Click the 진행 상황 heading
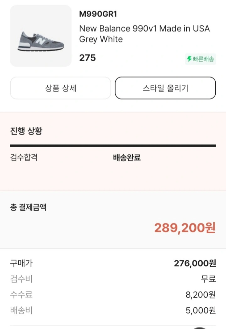Screen dimensions: 226x329 tap(26, 131)
